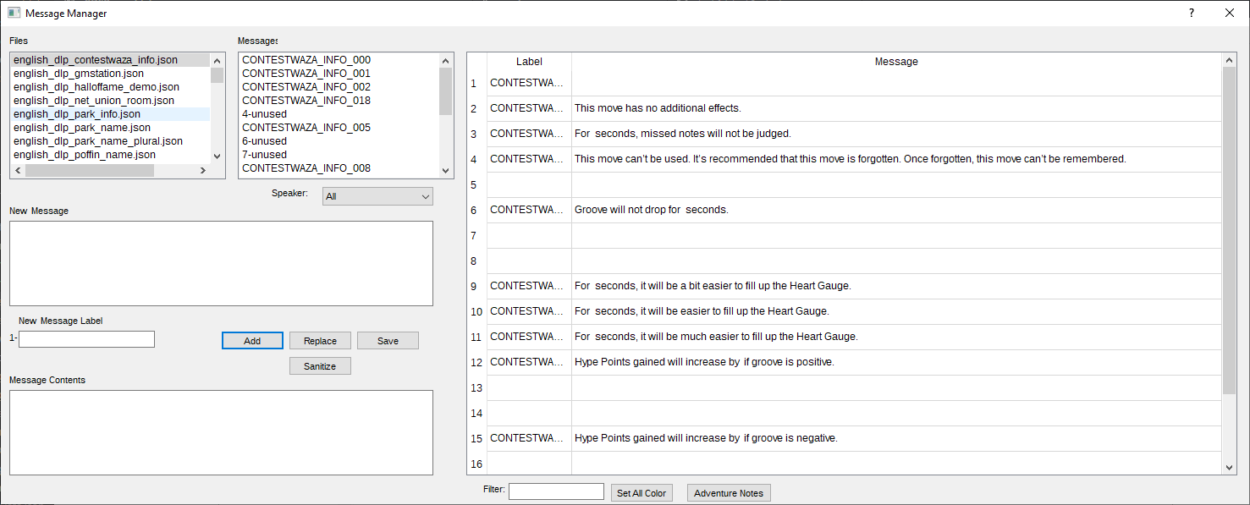Select the 6-unused message entry
1250x505 pixels.
point(339,141)
